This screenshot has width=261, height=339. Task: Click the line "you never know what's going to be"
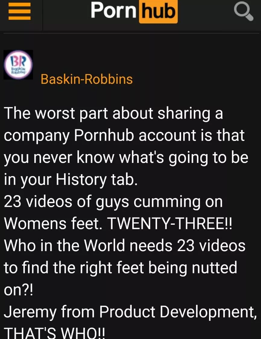click(x=126, y=158)
